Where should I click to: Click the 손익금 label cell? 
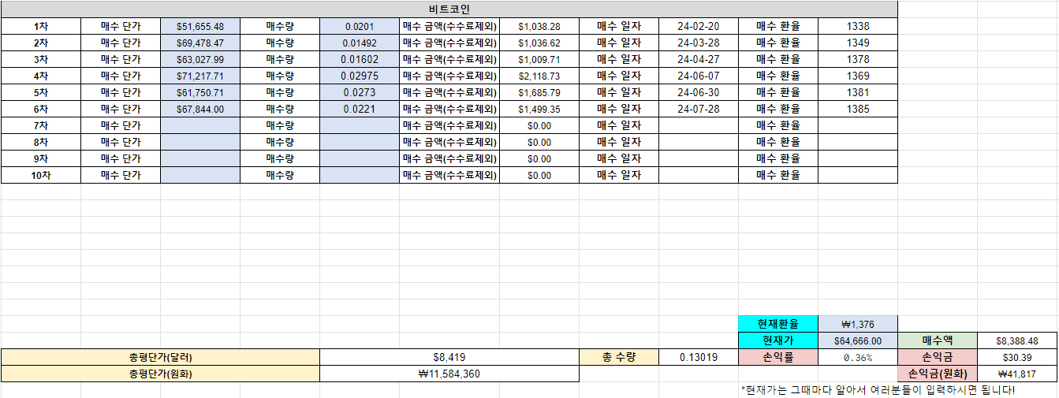pos(938,357)
